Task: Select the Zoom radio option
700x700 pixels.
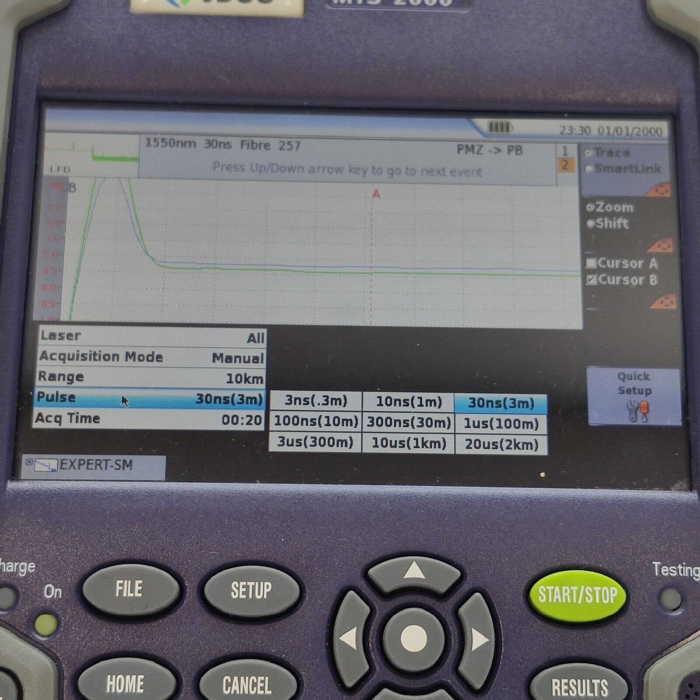Action: click(590, 207)
